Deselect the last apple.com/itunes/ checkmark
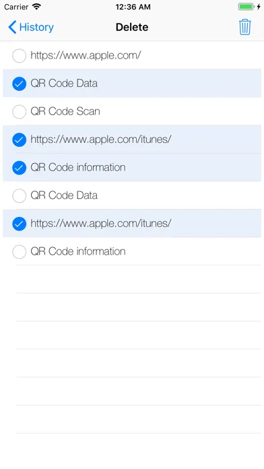Viewport: 264px width, 469px height. (19, 224)
